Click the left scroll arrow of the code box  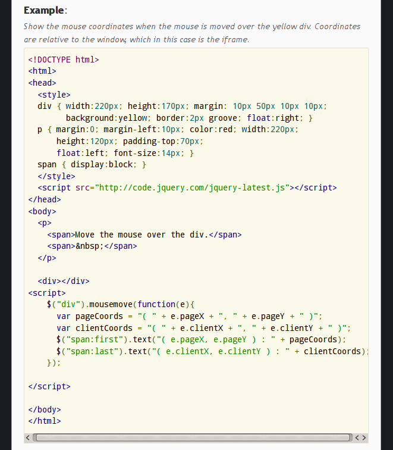tap(28, 437)
